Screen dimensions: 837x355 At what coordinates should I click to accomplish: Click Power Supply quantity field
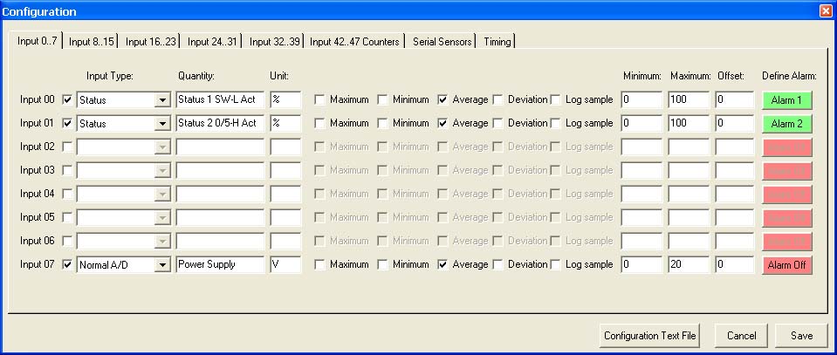pos(220,264)
